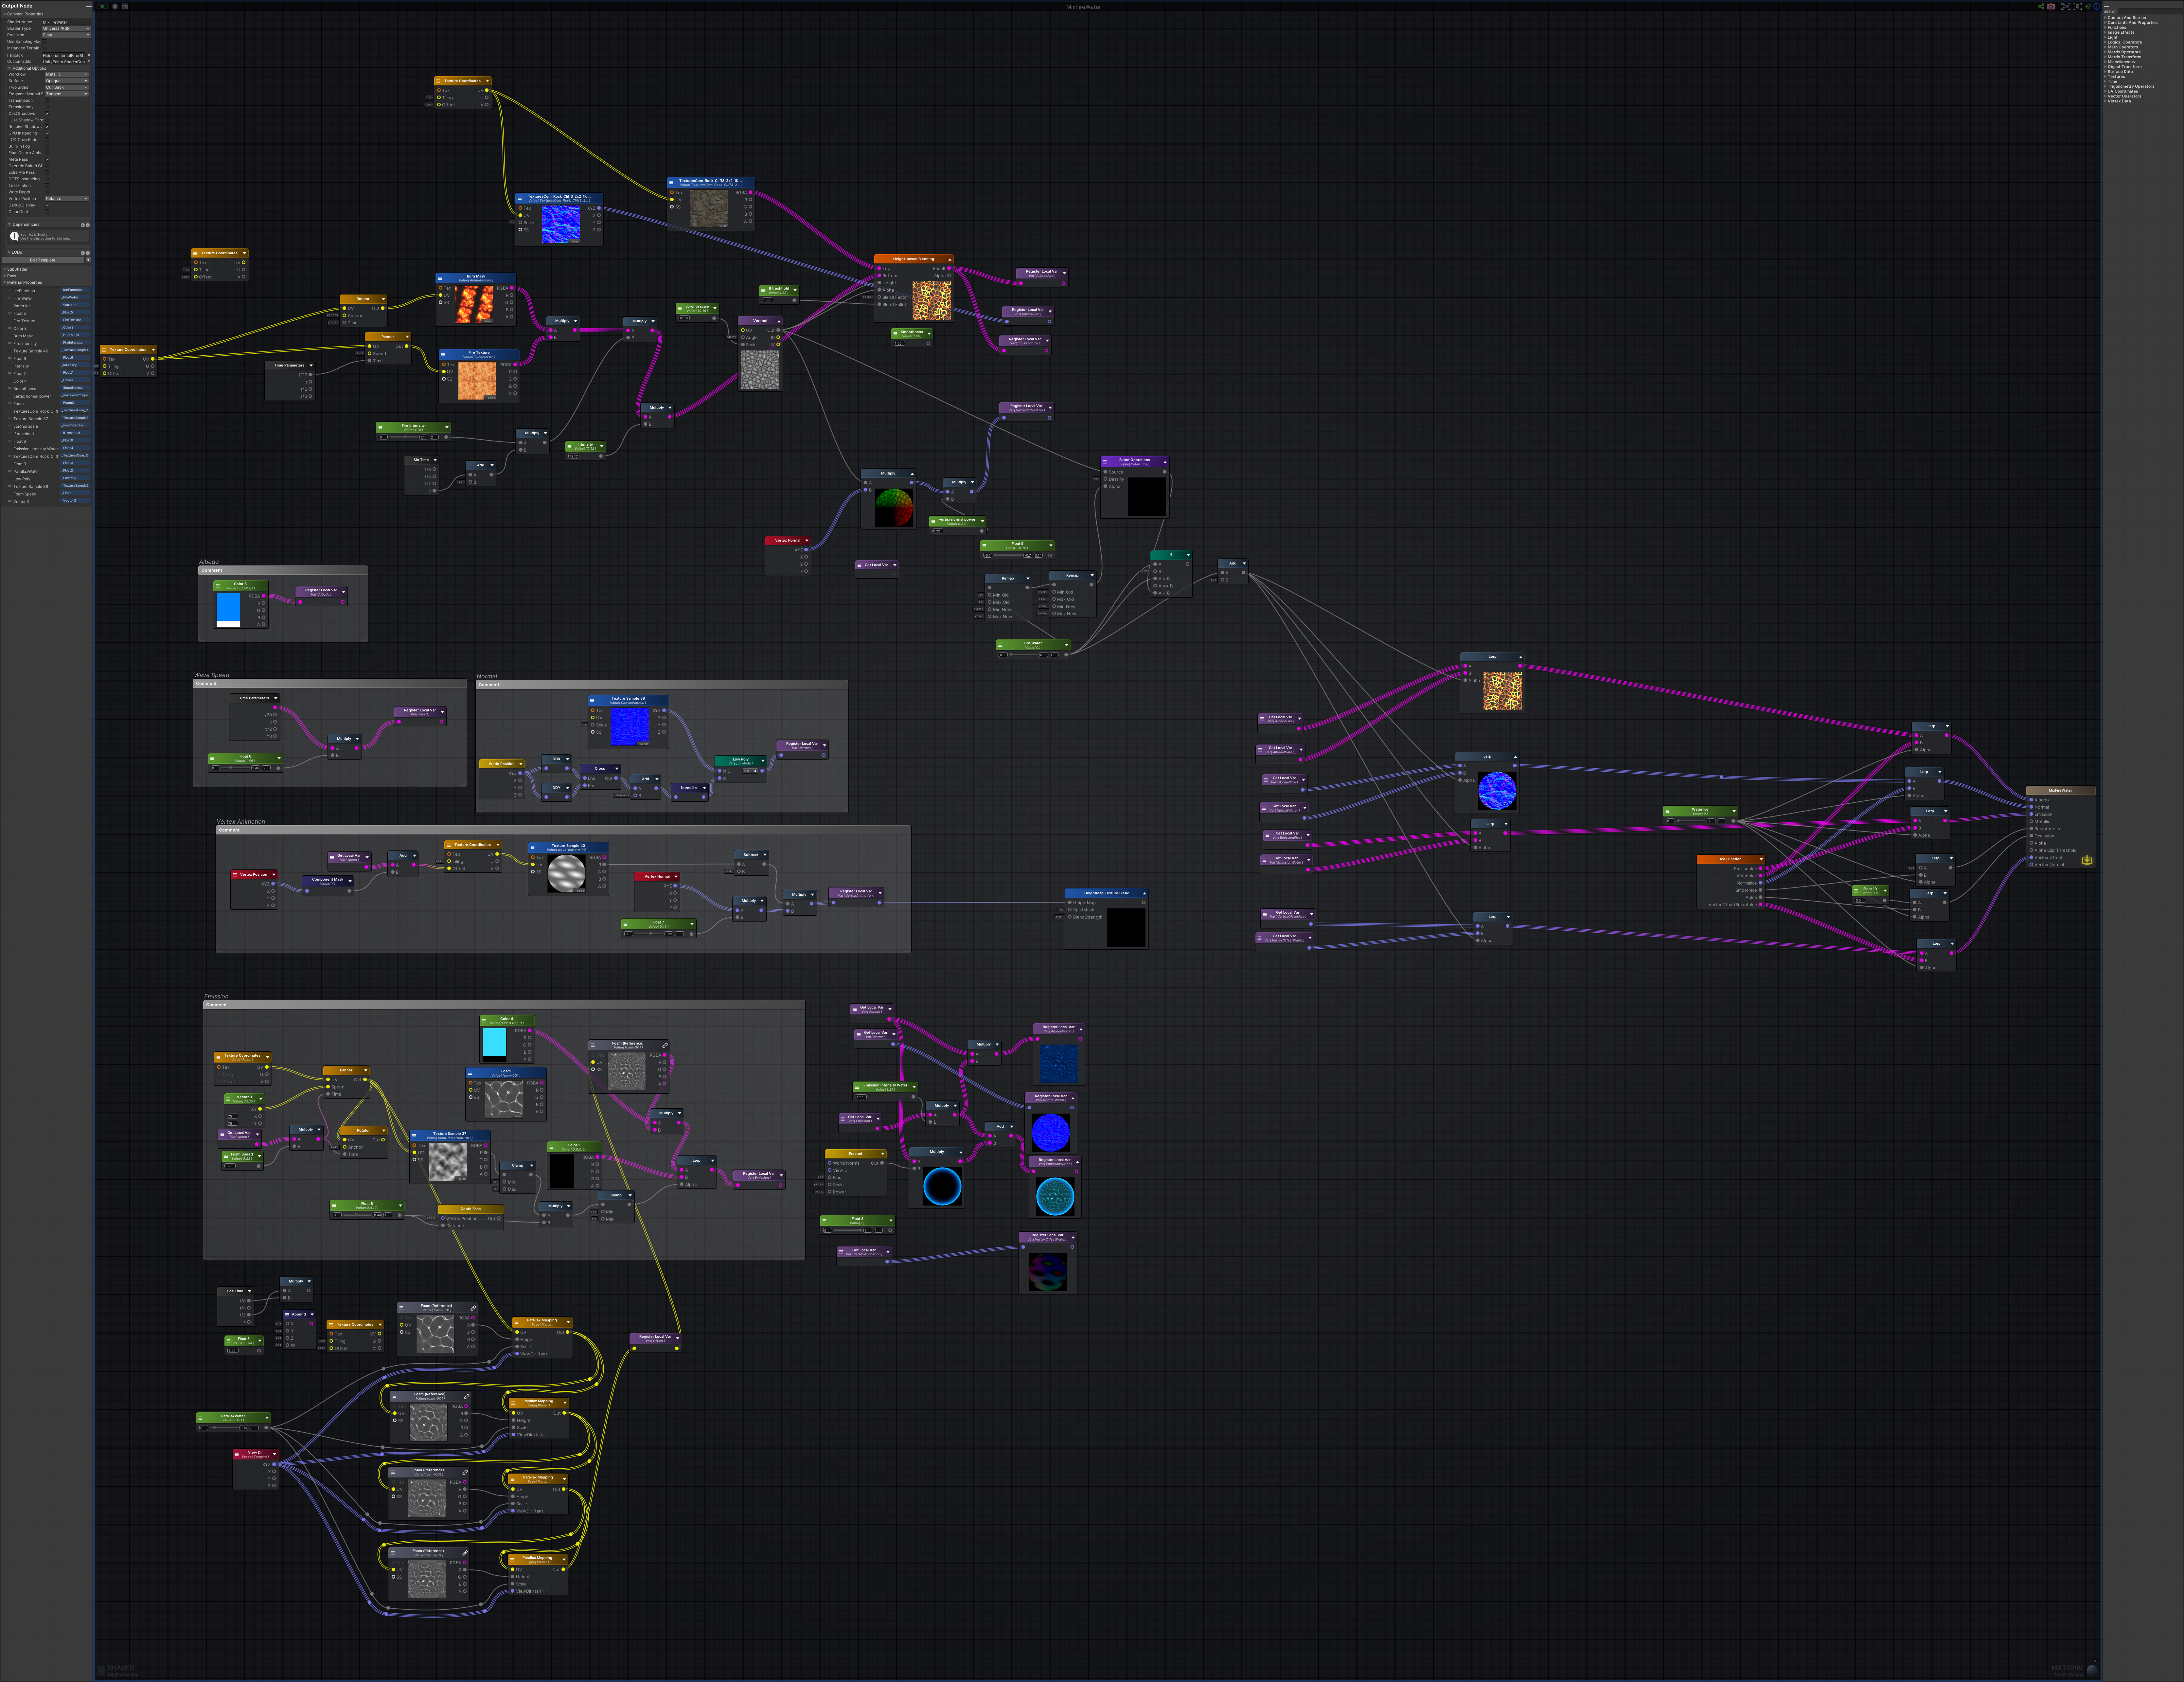The height and width of the screenshot is (1682, 2184).
Task: Click the Edit Template button
Action: pyautogui.click(x=43, y=260)
